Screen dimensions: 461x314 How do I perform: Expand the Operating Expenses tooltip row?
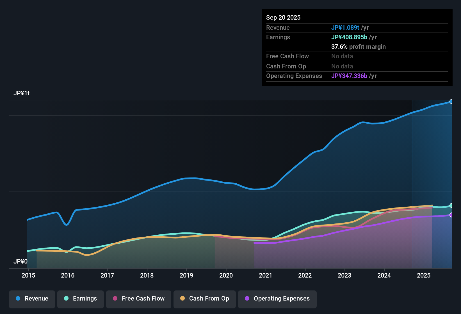294,76
